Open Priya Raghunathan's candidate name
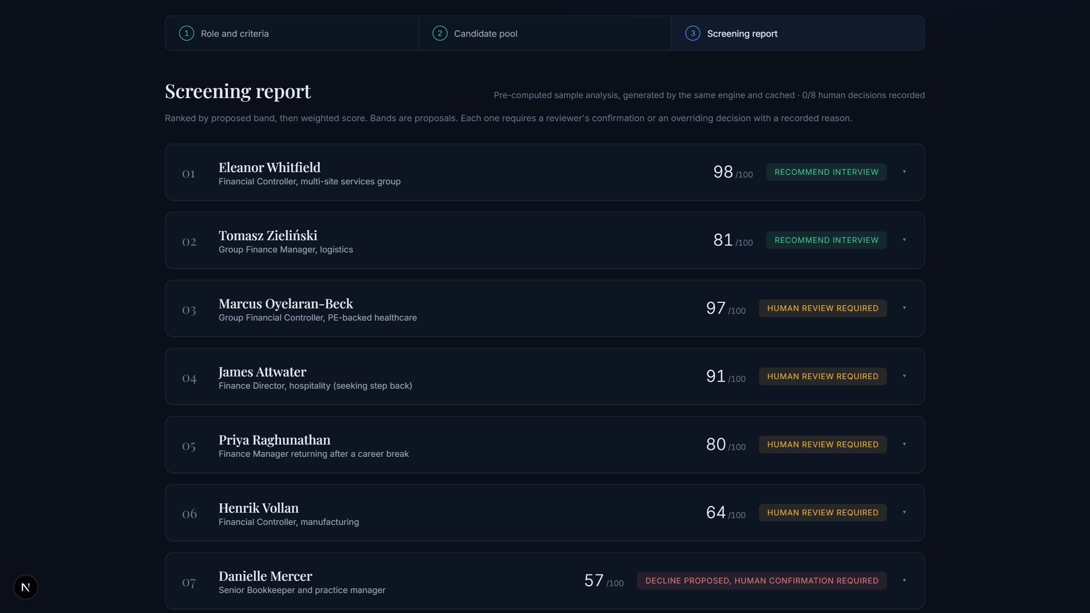The height and width of the screenshot is (613, 1090). click(x=274, y=440)
